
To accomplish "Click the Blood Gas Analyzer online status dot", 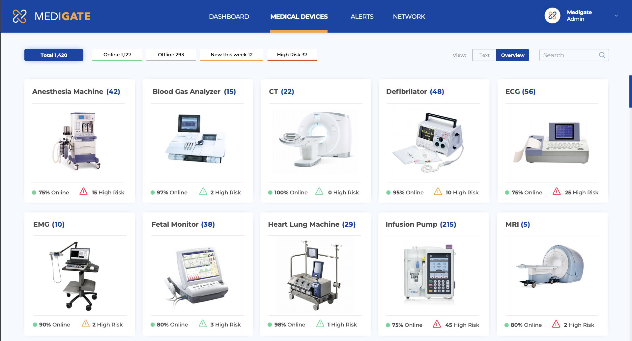I will point(153,193).
